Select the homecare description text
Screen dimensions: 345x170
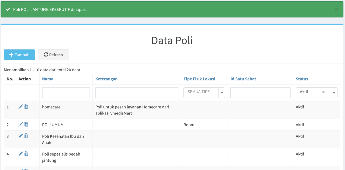point(132,110)
